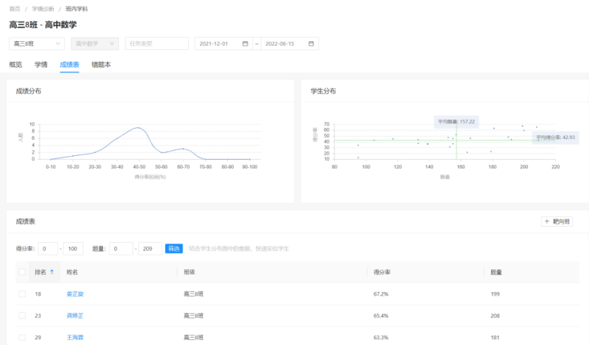This screenshot has height=345, width=589.
Task: Click the 181 question count cell
Action: click(495, 338)
